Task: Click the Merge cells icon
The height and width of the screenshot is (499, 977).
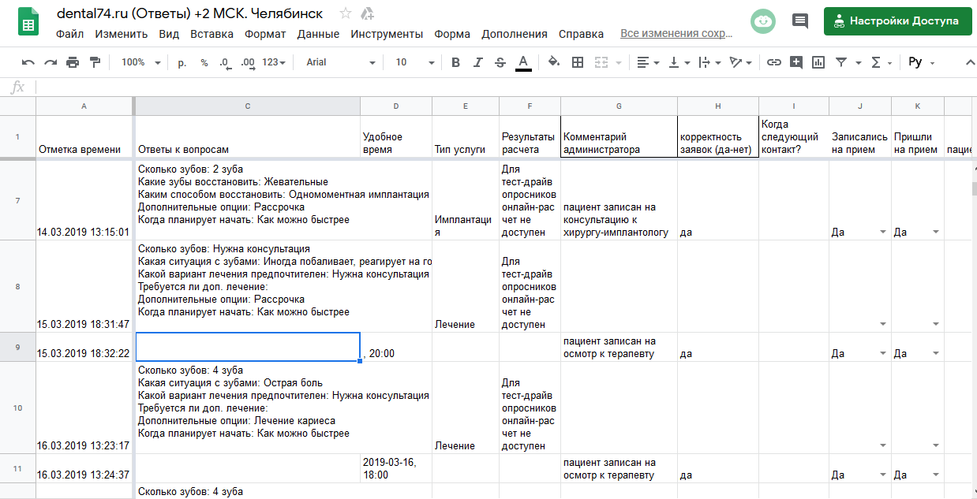Action: 601,62
